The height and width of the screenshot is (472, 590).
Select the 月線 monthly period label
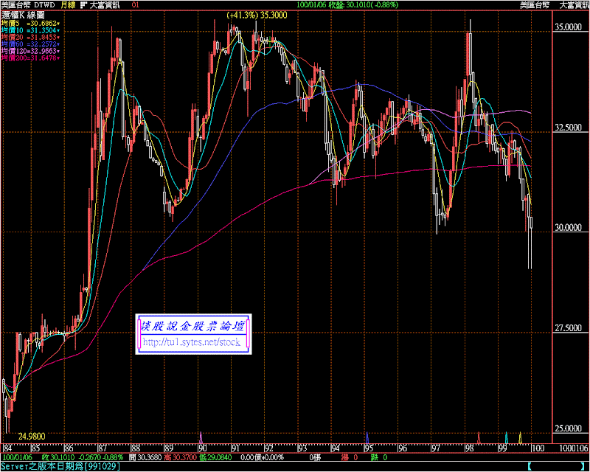(x=68, y=5)
